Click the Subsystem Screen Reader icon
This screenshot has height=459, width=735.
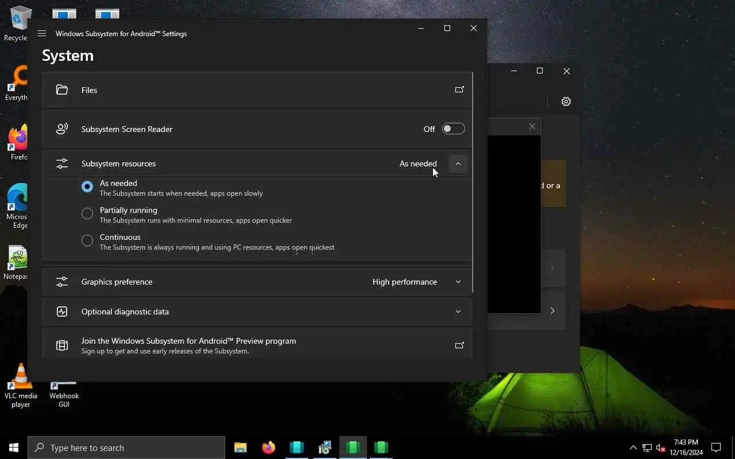62,129
